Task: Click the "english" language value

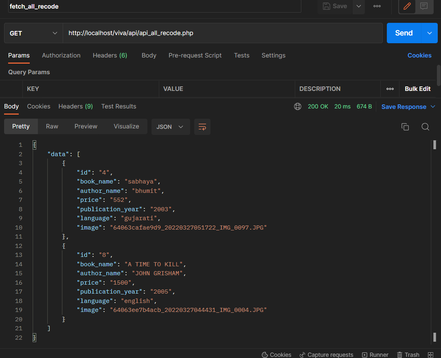Action: click(137, 301)
